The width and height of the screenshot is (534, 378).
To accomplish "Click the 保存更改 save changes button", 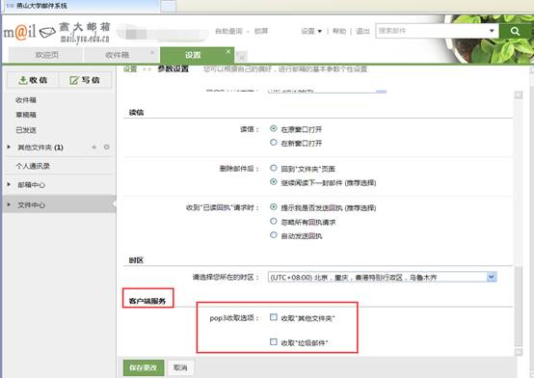I will (144, 367).
